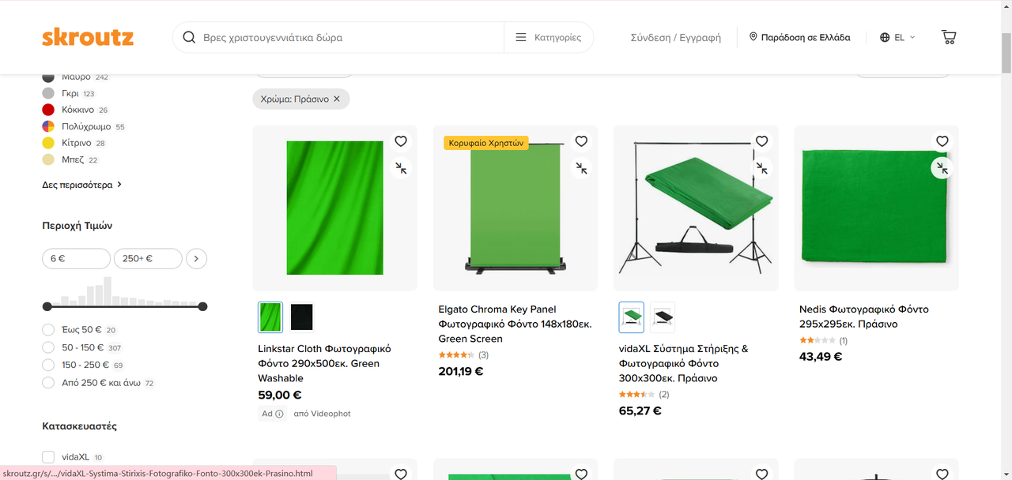Select the 150 - 250 € price option

pyautogui.click(x=48, y=366)
